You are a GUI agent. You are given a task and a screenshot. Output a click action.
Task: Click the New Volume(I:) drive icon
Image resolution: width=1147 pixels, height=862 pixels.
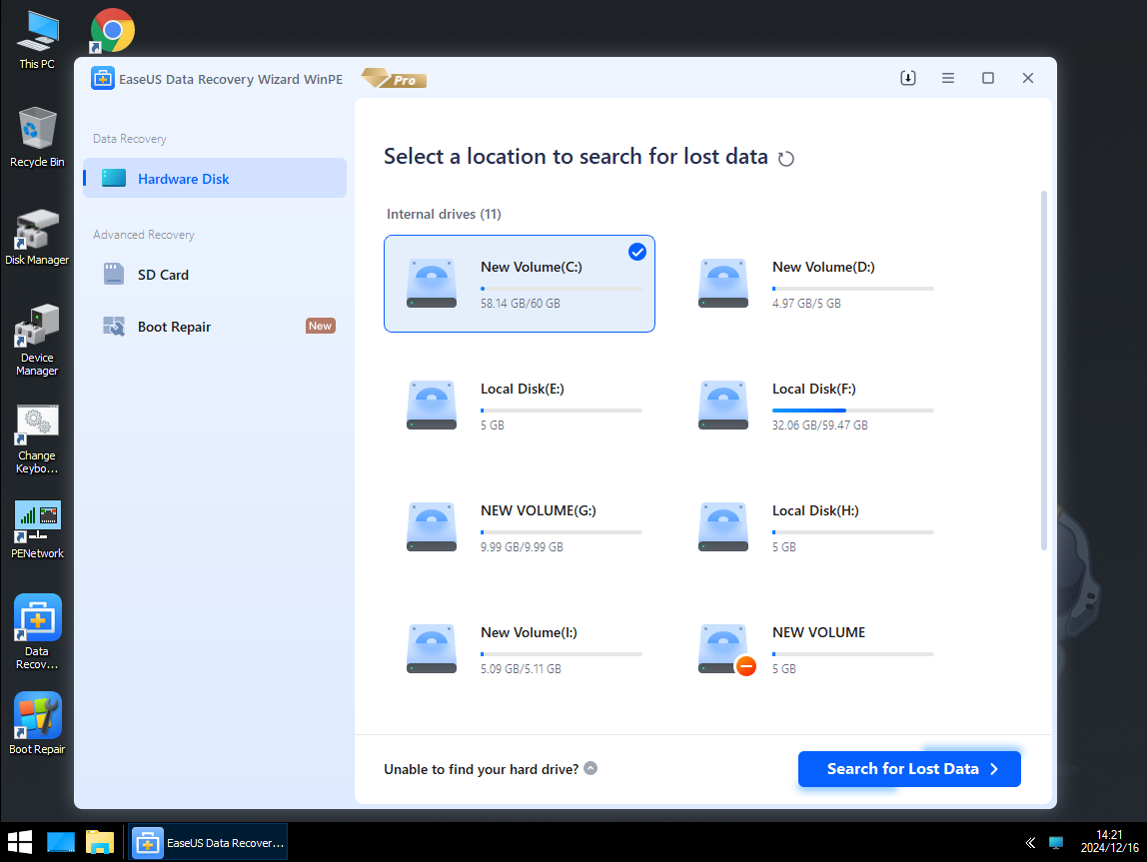coord(432,649)
